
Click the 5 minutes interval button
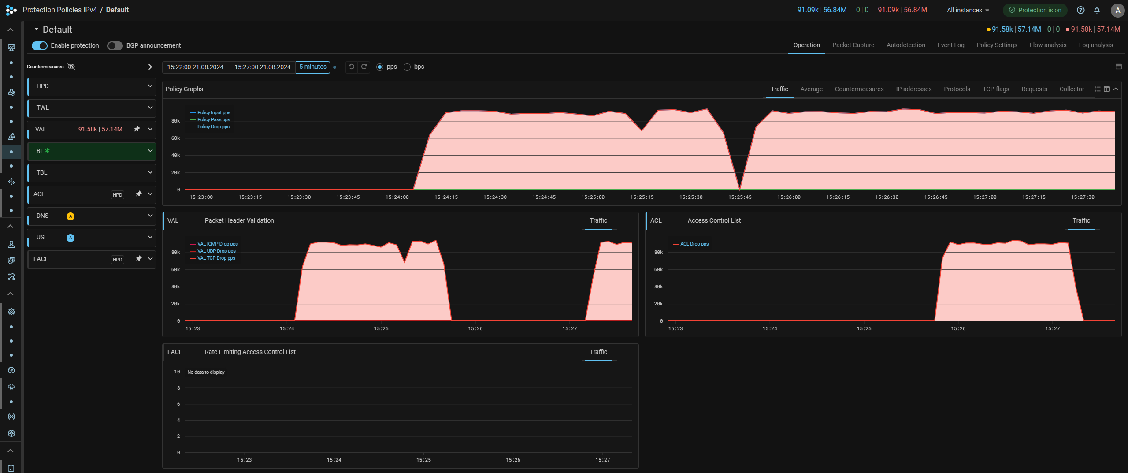click(312, 67)
